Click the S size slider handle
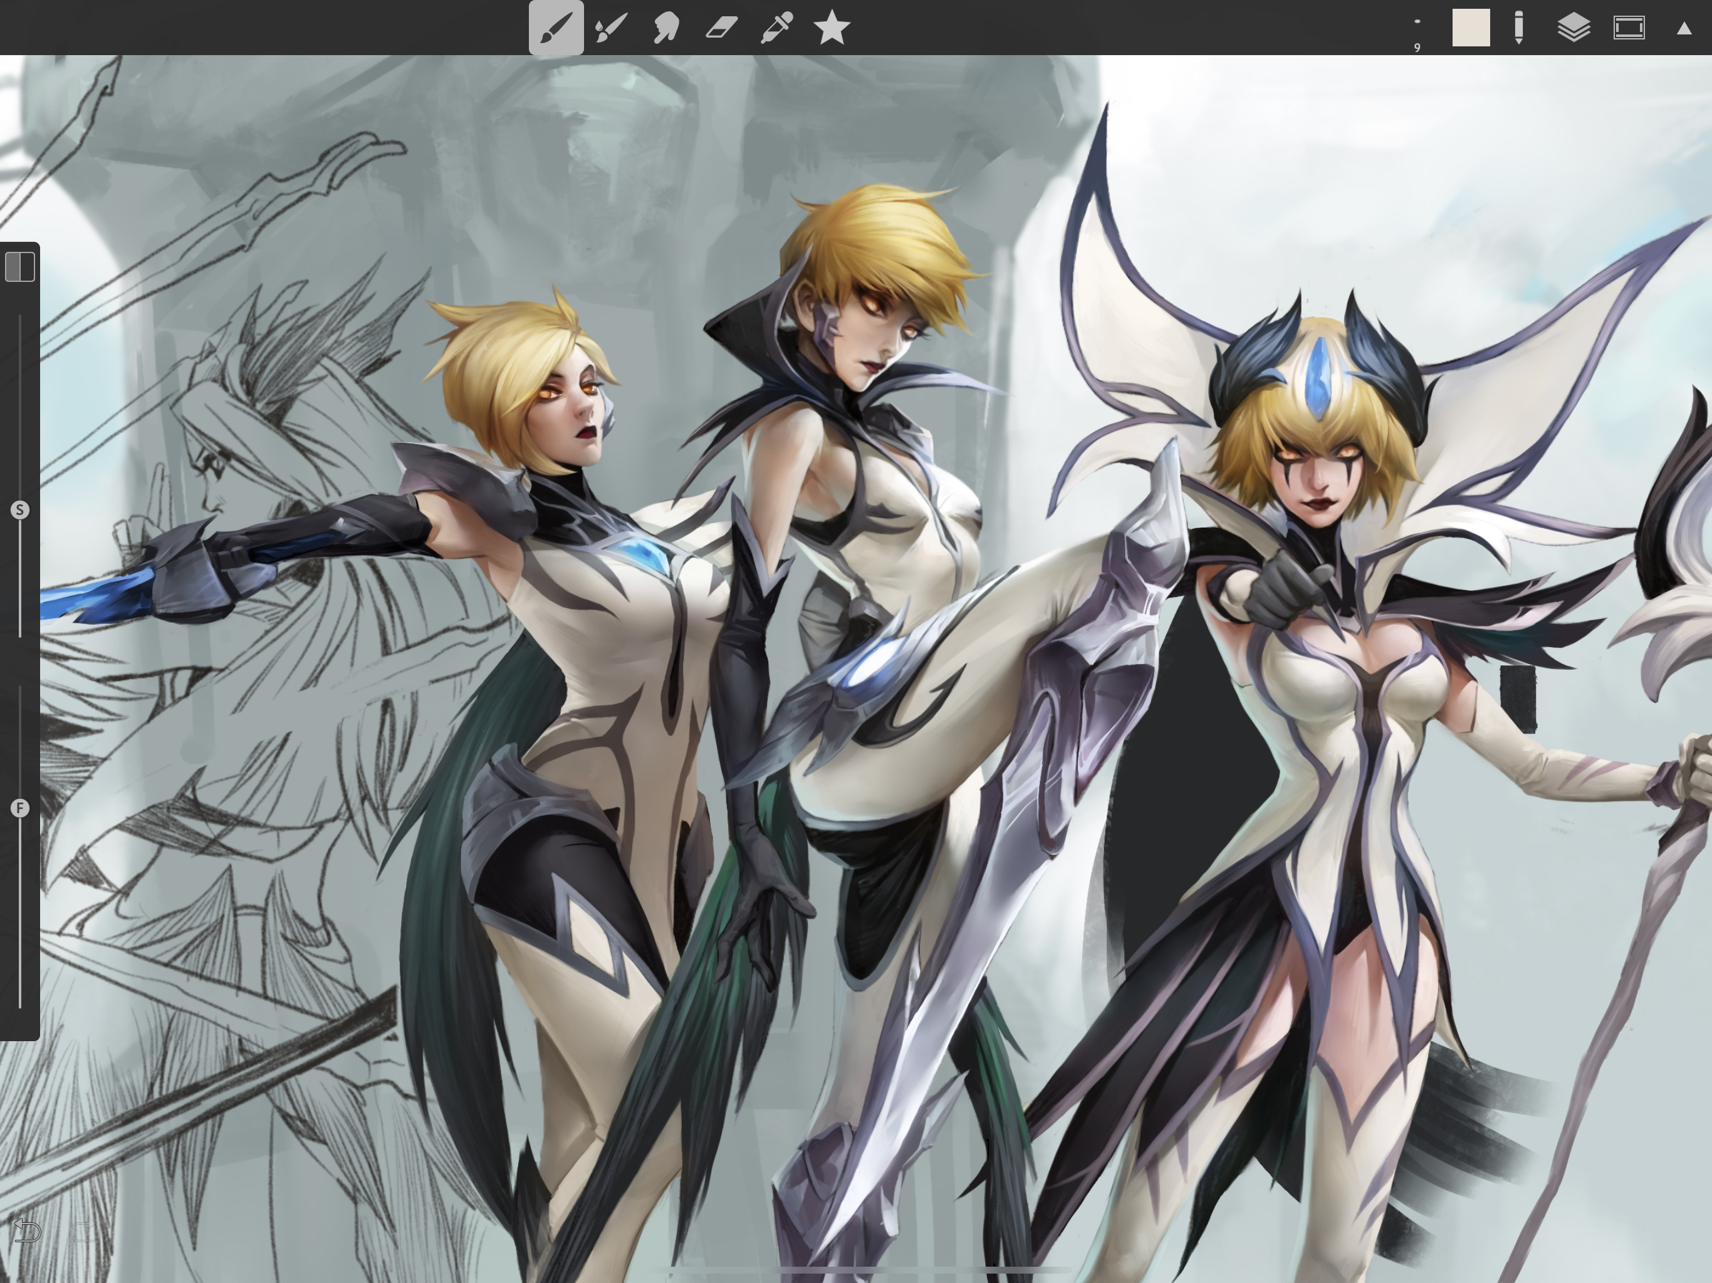1712x1283 pixels. 20,510
